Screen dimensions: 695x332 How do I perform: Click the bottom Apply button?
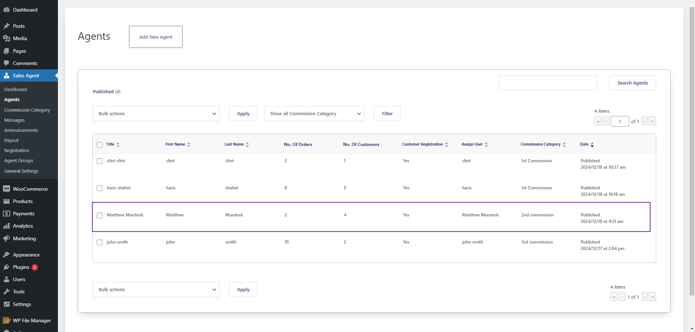(x=243, y=289)
